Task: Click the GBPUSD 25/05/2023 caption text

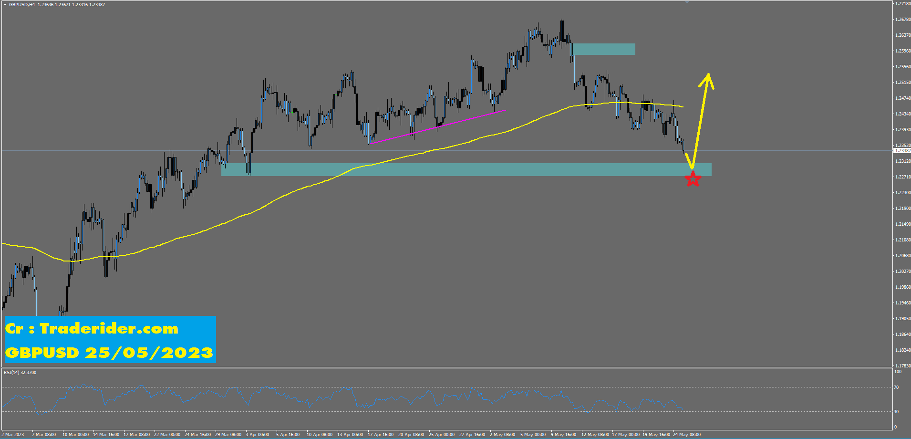Action: [109, 353]
